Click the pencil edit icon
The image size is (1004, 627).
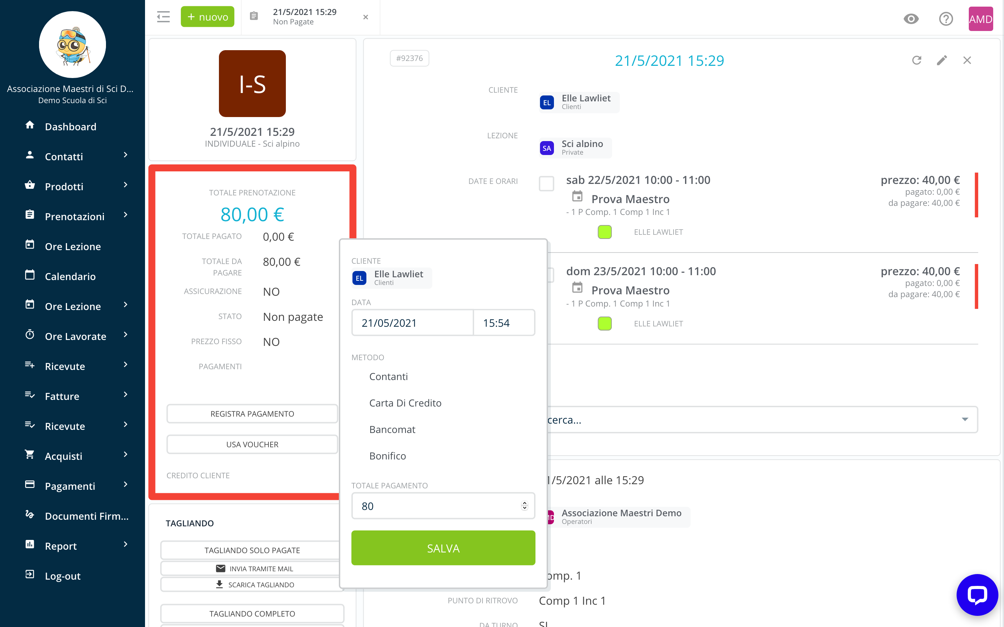(x=942, y=61)
